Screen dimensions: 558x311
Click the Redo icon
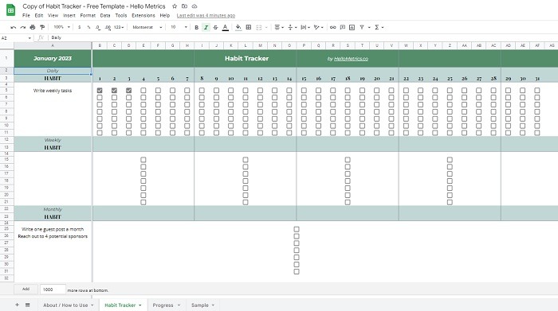tap(23, 27)
